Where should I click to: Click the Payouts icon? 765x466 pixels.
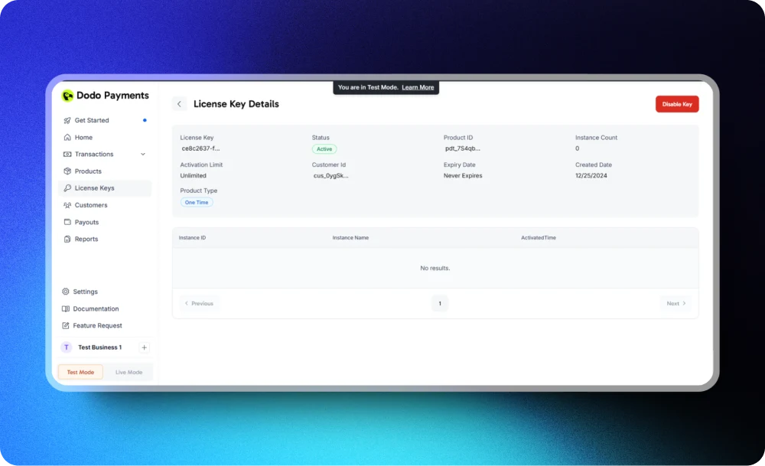pos(67,221)
